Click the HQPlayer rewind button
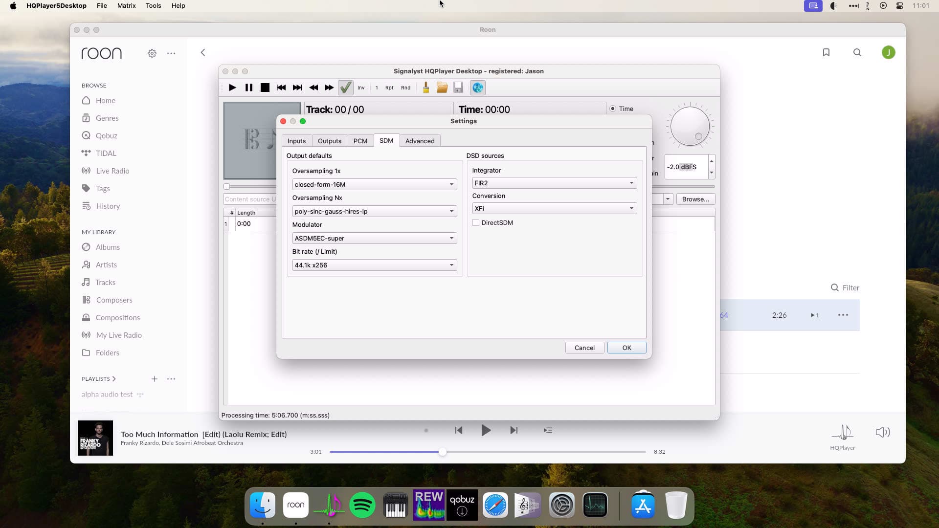This screenshot has width=939, height=528. point(313,88)
